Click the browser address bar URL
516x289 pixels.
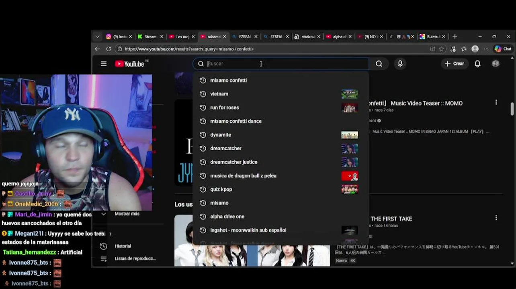coord(189,49)
